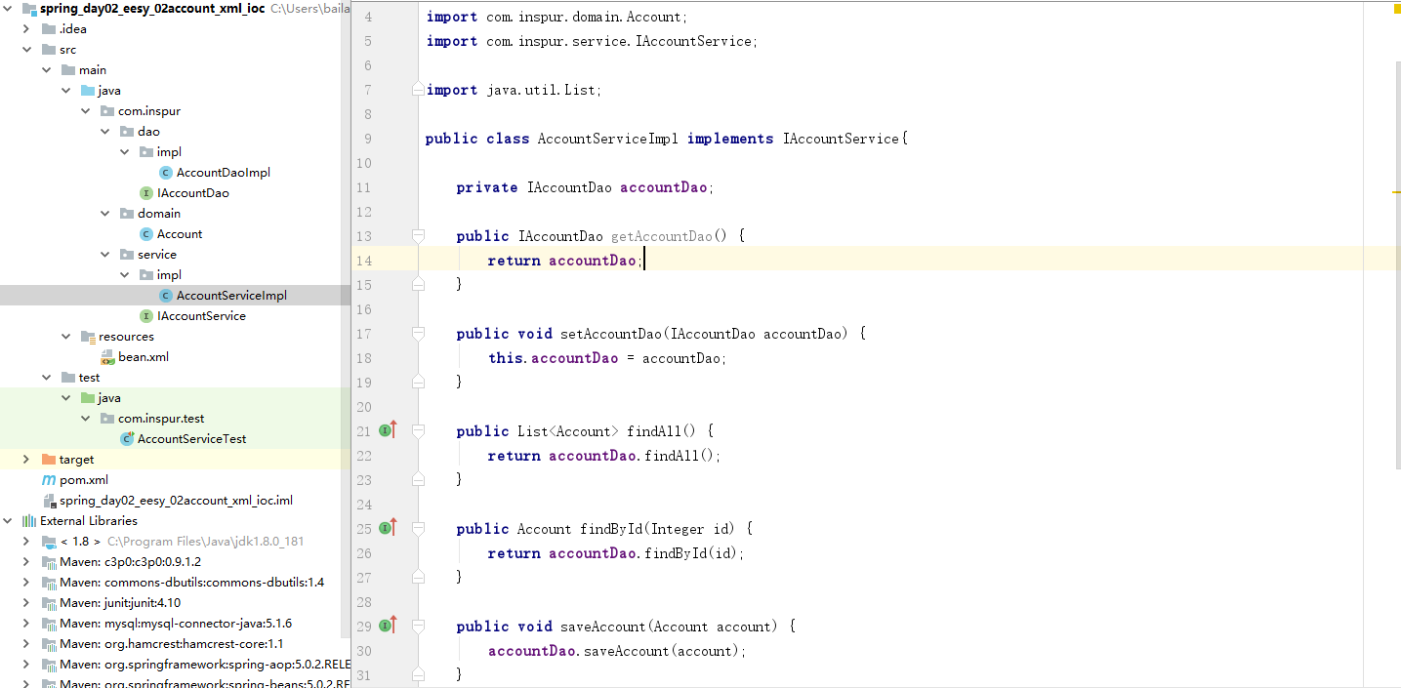Click IAccountService after implements keyword
Image resolution: width=1401 pixels, height=688 pixels.
(x=841, y=139)
